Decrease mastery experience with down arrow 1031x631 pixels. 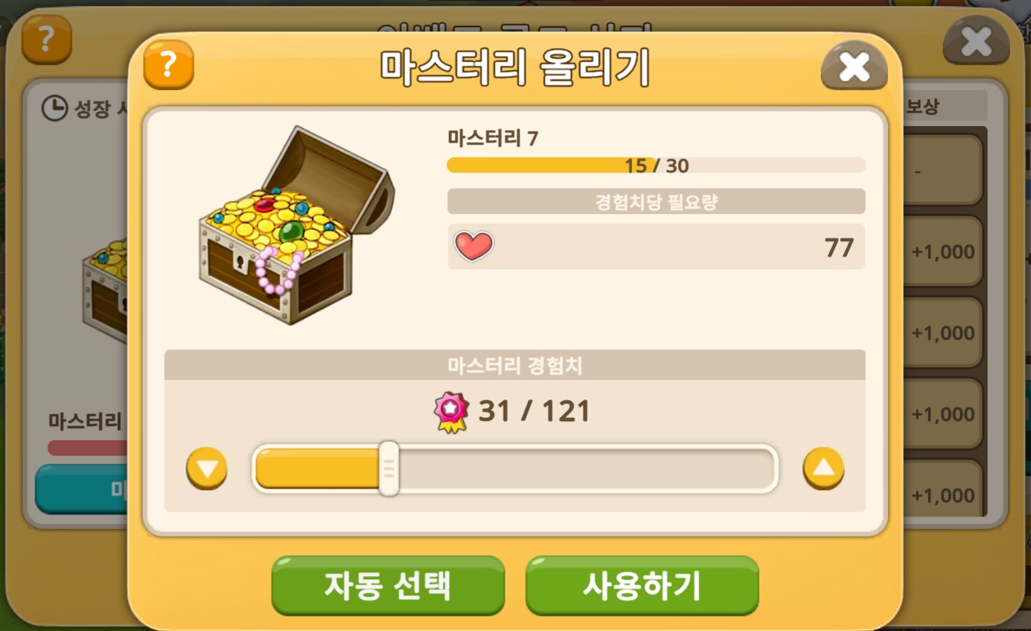coord(207,469)
